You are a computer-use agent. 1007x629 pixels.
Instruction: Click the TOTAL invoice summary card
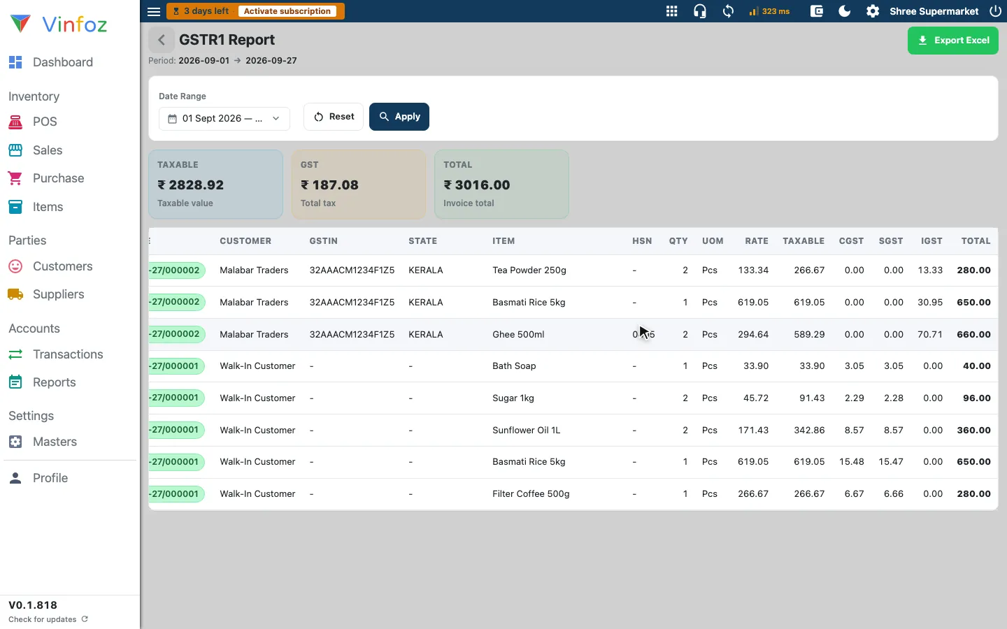[501, 185]
